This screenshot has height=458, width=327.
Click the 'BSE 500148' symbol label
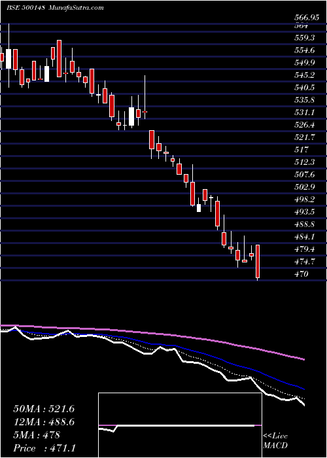[26, 8]
